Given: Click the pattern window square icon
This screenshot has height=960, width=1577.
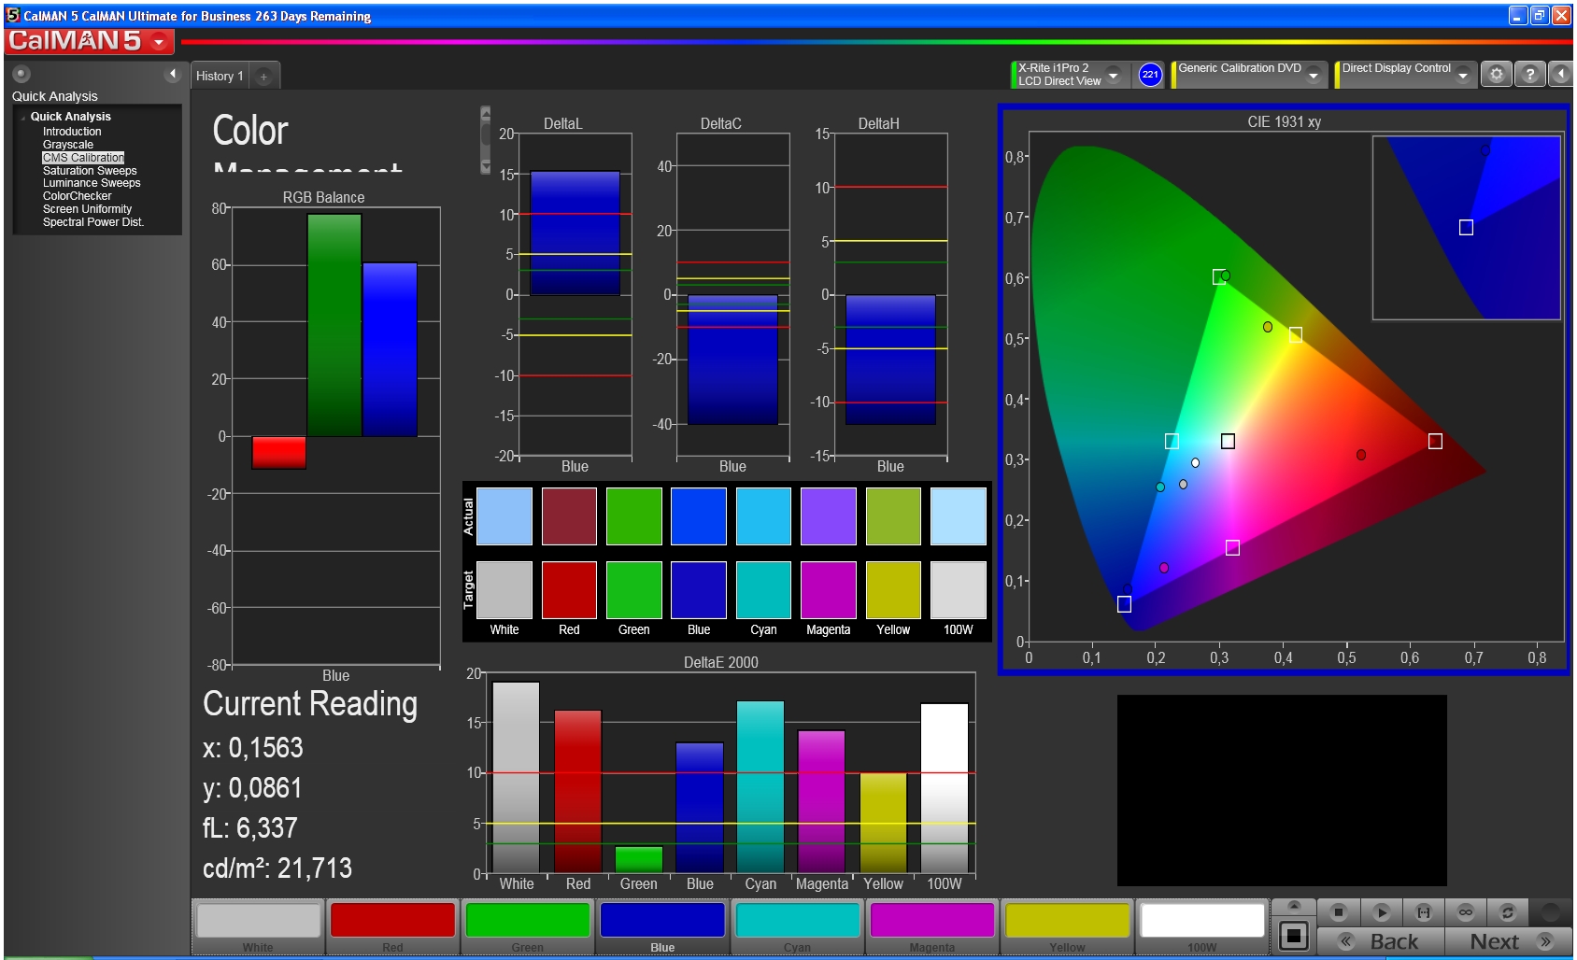Looking at the screenshot, I should pyautogui.click(x=1294, y=936).
